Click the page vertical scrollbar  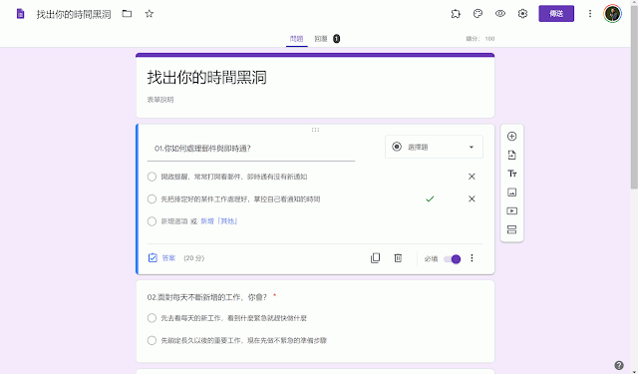click(634, 98)
